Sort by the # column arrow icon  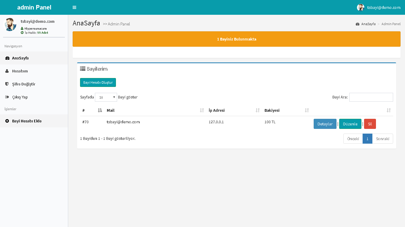[x=100, y=110]
